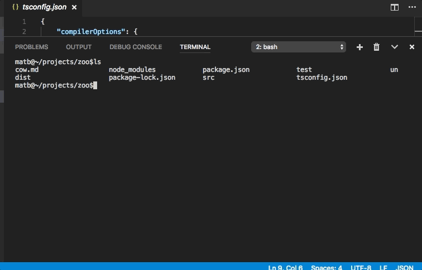Open the '2: bash' terminal selector dropdown
Viewport: 422px width, 270px height.
[x=299, y=47]
